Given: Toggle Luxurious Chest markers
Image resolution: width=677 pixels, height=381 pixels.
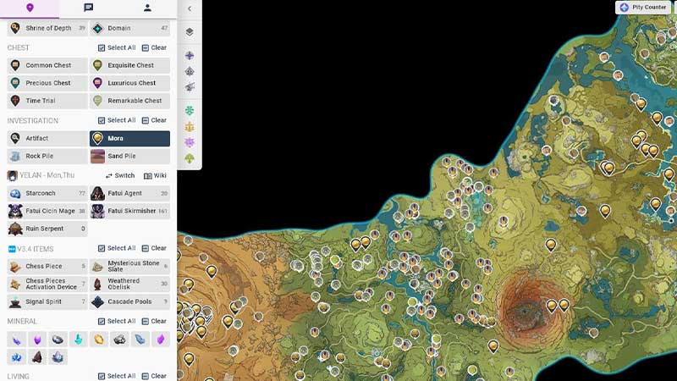Looking at the screenshot, I should click(x=129, y=83).
